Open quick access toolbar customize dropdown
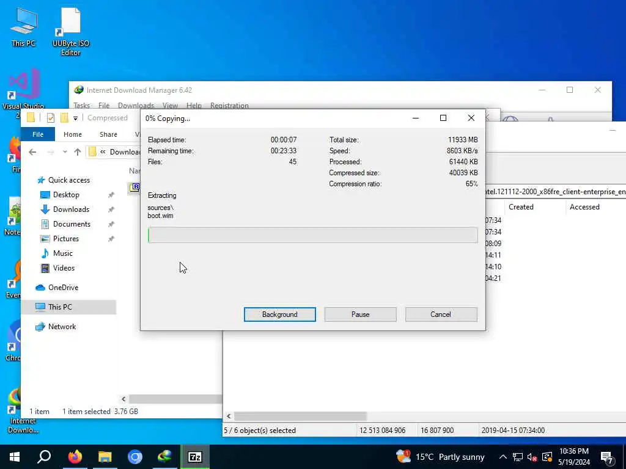626x469 pixels. click(x=75, y=118)
